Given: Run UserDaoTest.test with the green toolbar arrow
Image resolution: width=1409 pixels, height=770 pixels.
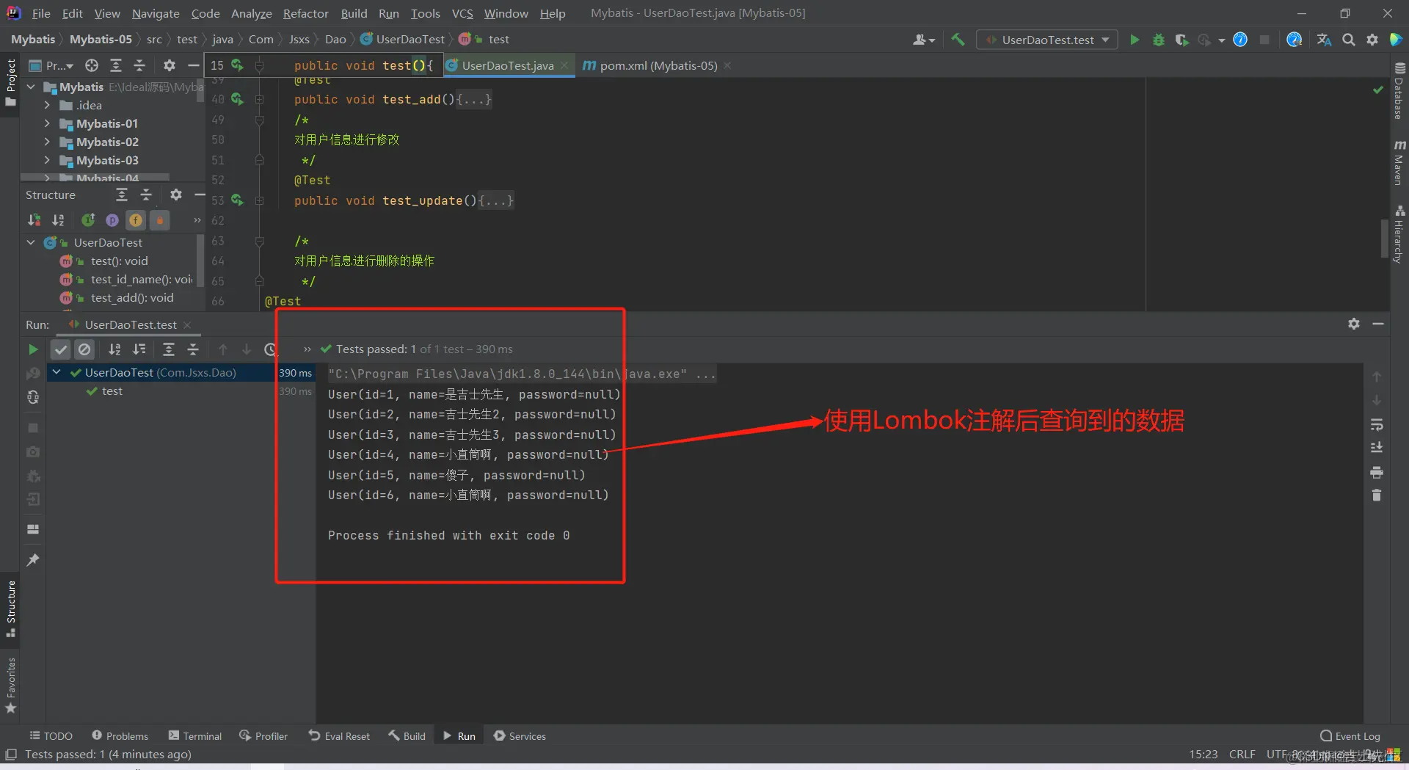Looking at the screenshot, I should [1135, 40].
